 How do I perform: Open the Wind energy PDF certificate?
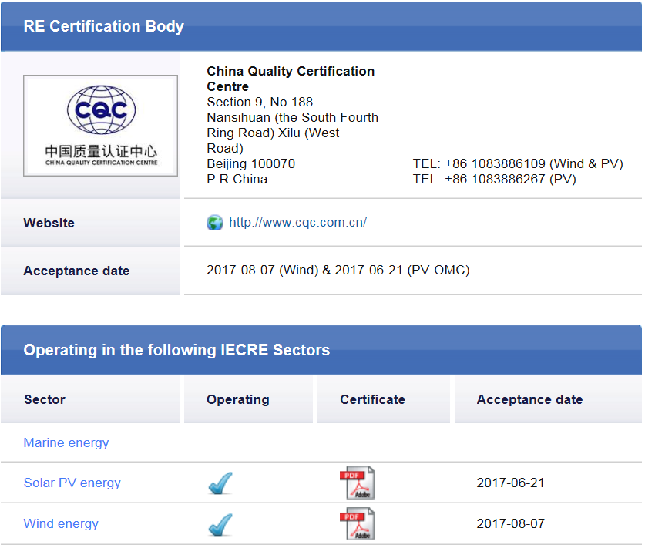click(357, 524)
